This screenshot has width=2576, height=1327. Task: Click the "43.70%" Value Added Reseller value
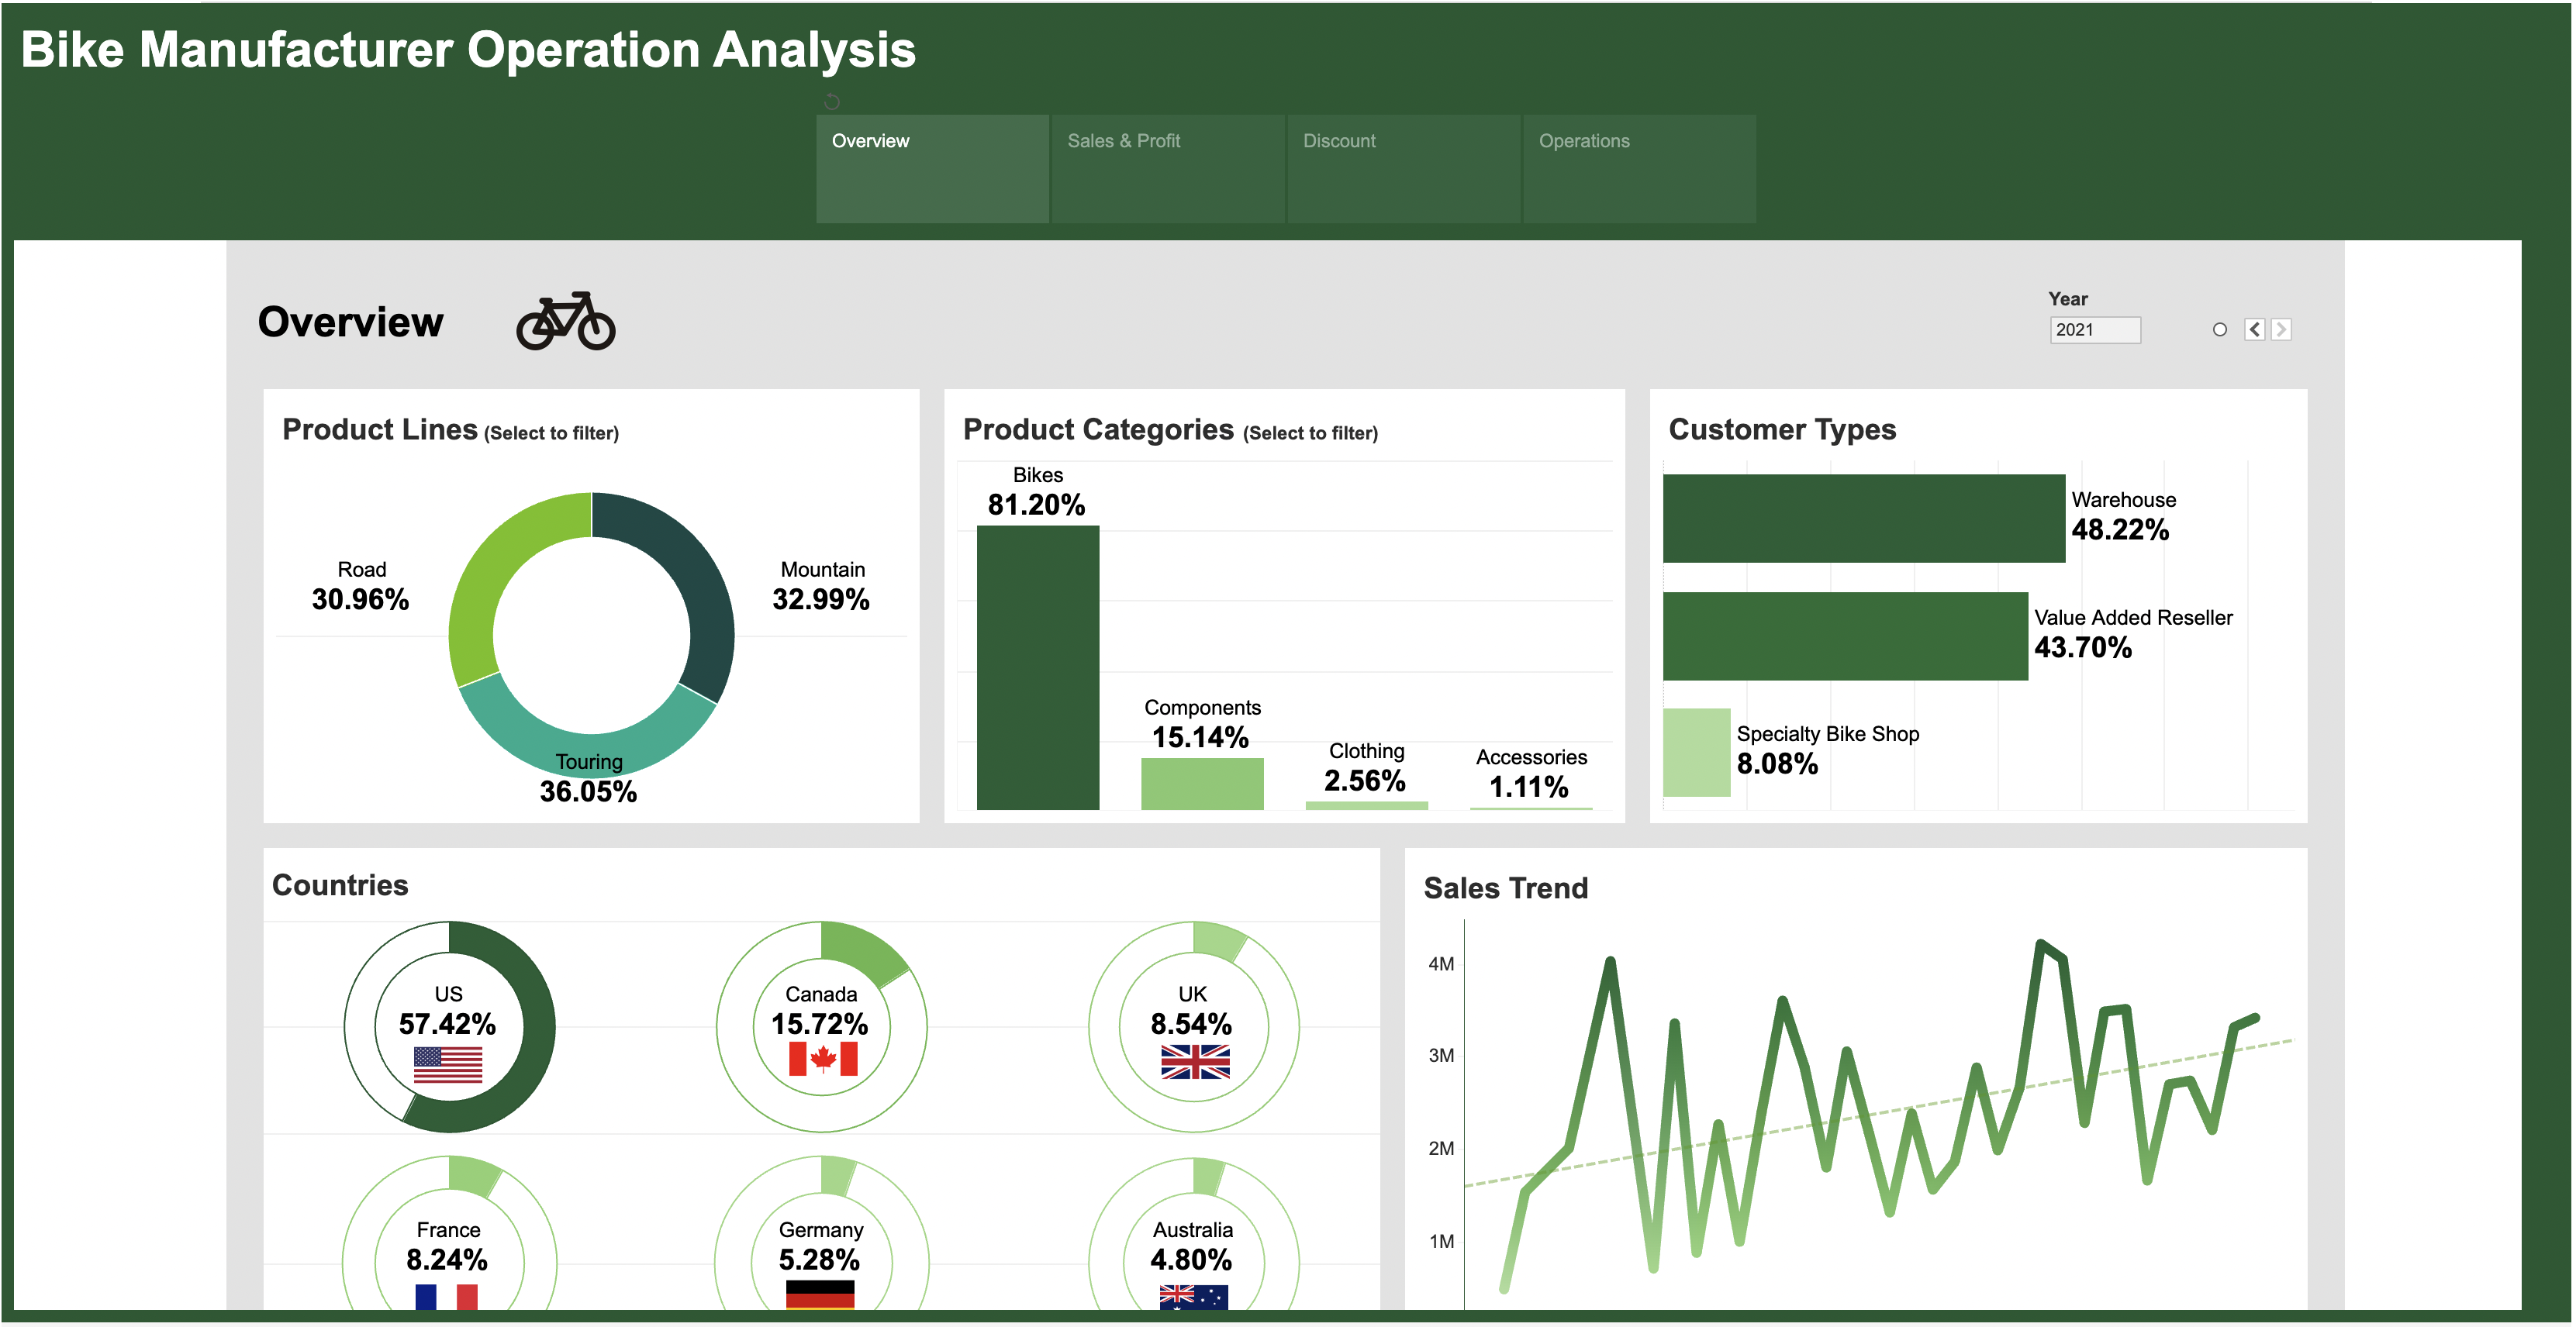pos(2083,647)
